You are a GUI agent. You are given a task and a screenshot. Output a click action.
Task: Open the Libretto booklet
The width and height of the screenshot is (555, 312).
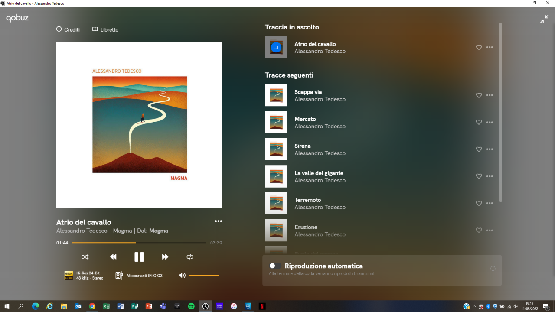(x=105, y=29)
